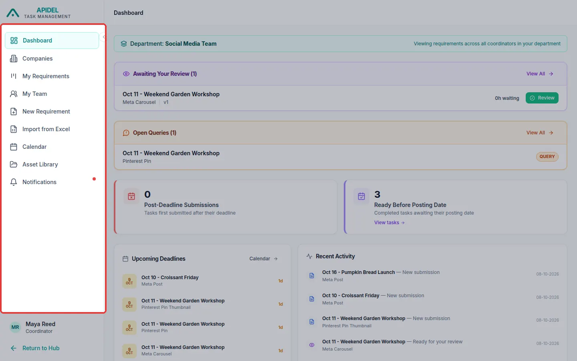The width and height of the screenshot is (577, 361).
Task: Click the Department layers icon
Action: pyautogui.click(x=124, y=44)
